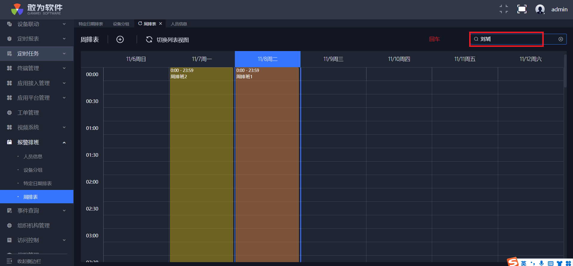This screenshot has width=573, height=266.
Task: Close the 周排表 tab
Action: pos(161,24)
